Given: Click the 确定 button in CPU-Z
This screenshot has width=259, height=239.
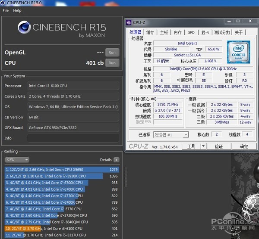Looking at the screenshot, I should (x=244, y=146).
